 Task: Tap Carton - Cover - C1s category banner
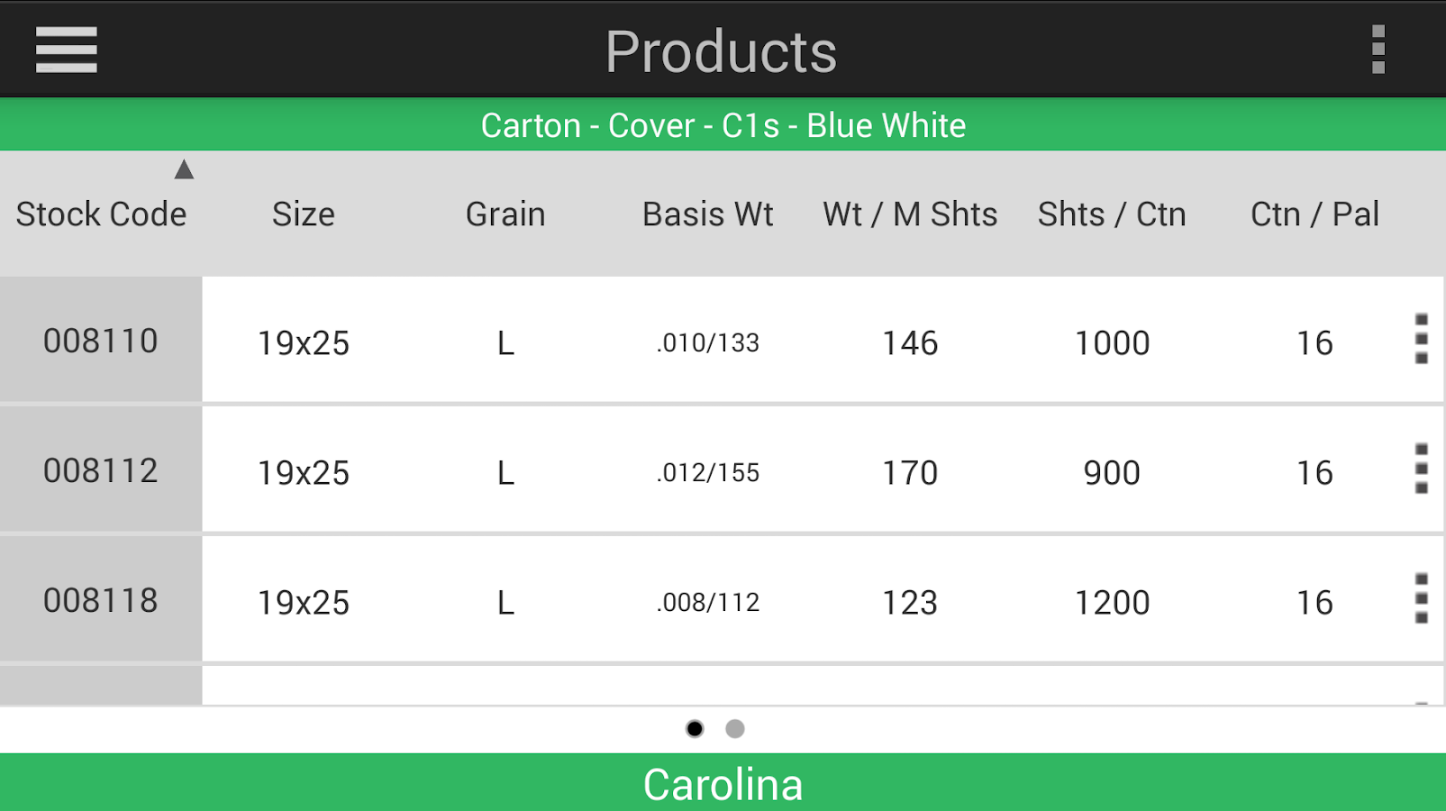coord(723,125)
